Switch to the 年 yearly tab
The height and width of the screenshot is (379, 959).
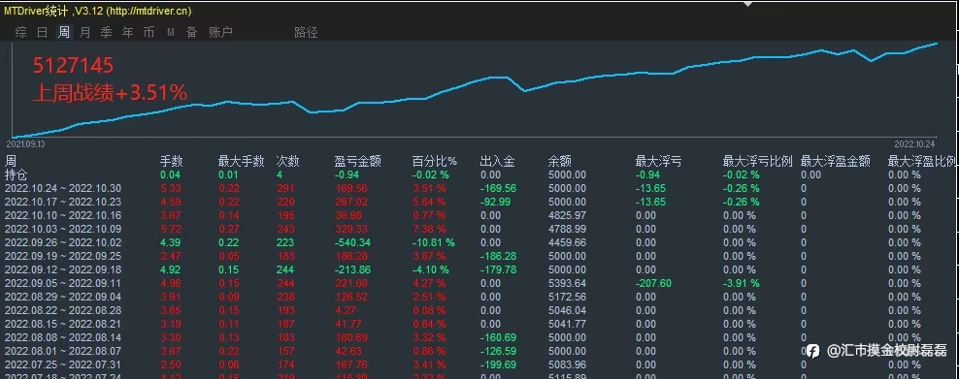click(x=128, y=32)
